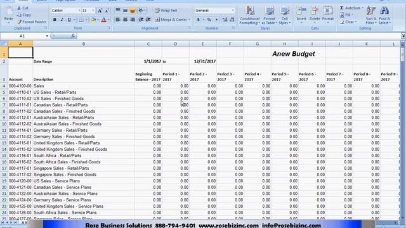
Task: Click the Decrease Indent icon
Action: pyautogui.click(x=141, y=20)
